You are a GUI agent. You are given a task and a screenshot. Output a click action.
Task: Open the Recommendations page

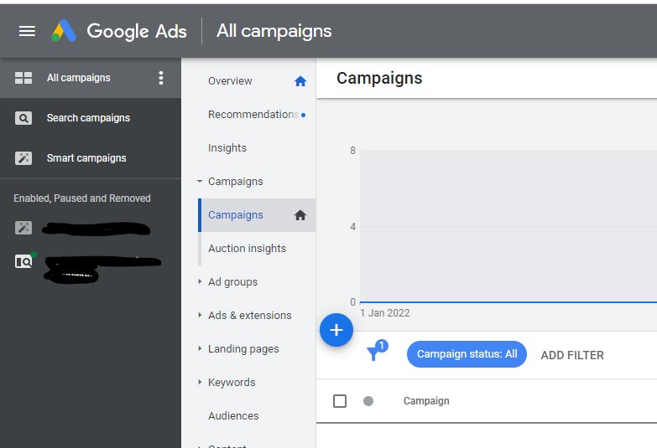(253, 114)
